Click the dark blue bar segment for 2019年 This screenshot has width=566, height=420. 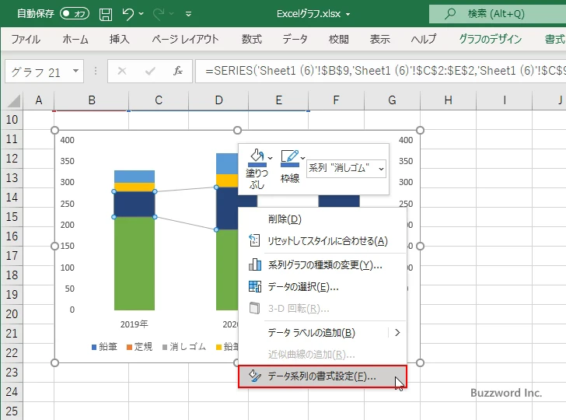[x=135, y=205]
